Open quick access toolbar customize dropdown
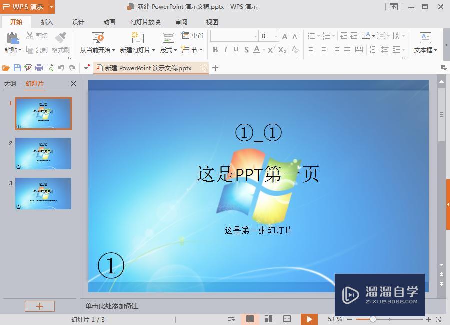The width and height of the screenshot is (450, 325). [87, 68]
